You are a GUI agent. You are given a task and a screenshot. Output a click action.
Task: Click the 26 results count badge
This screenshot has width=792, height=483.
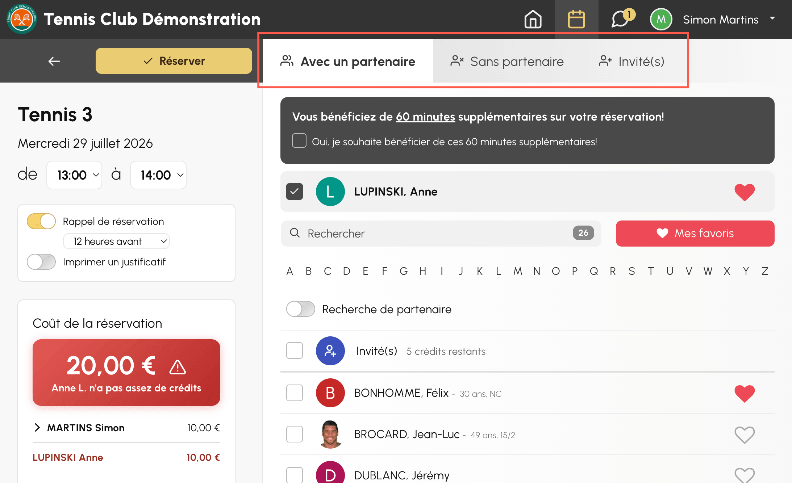583,233
